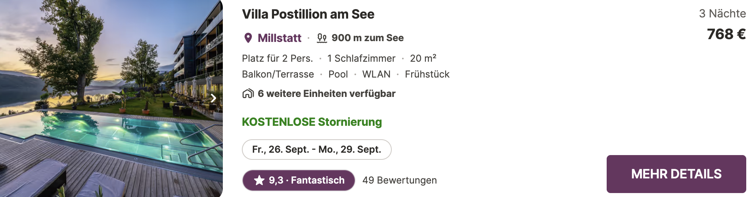Click the house icon for more units
The image size is (751, 197).
[x=248, y=94]
